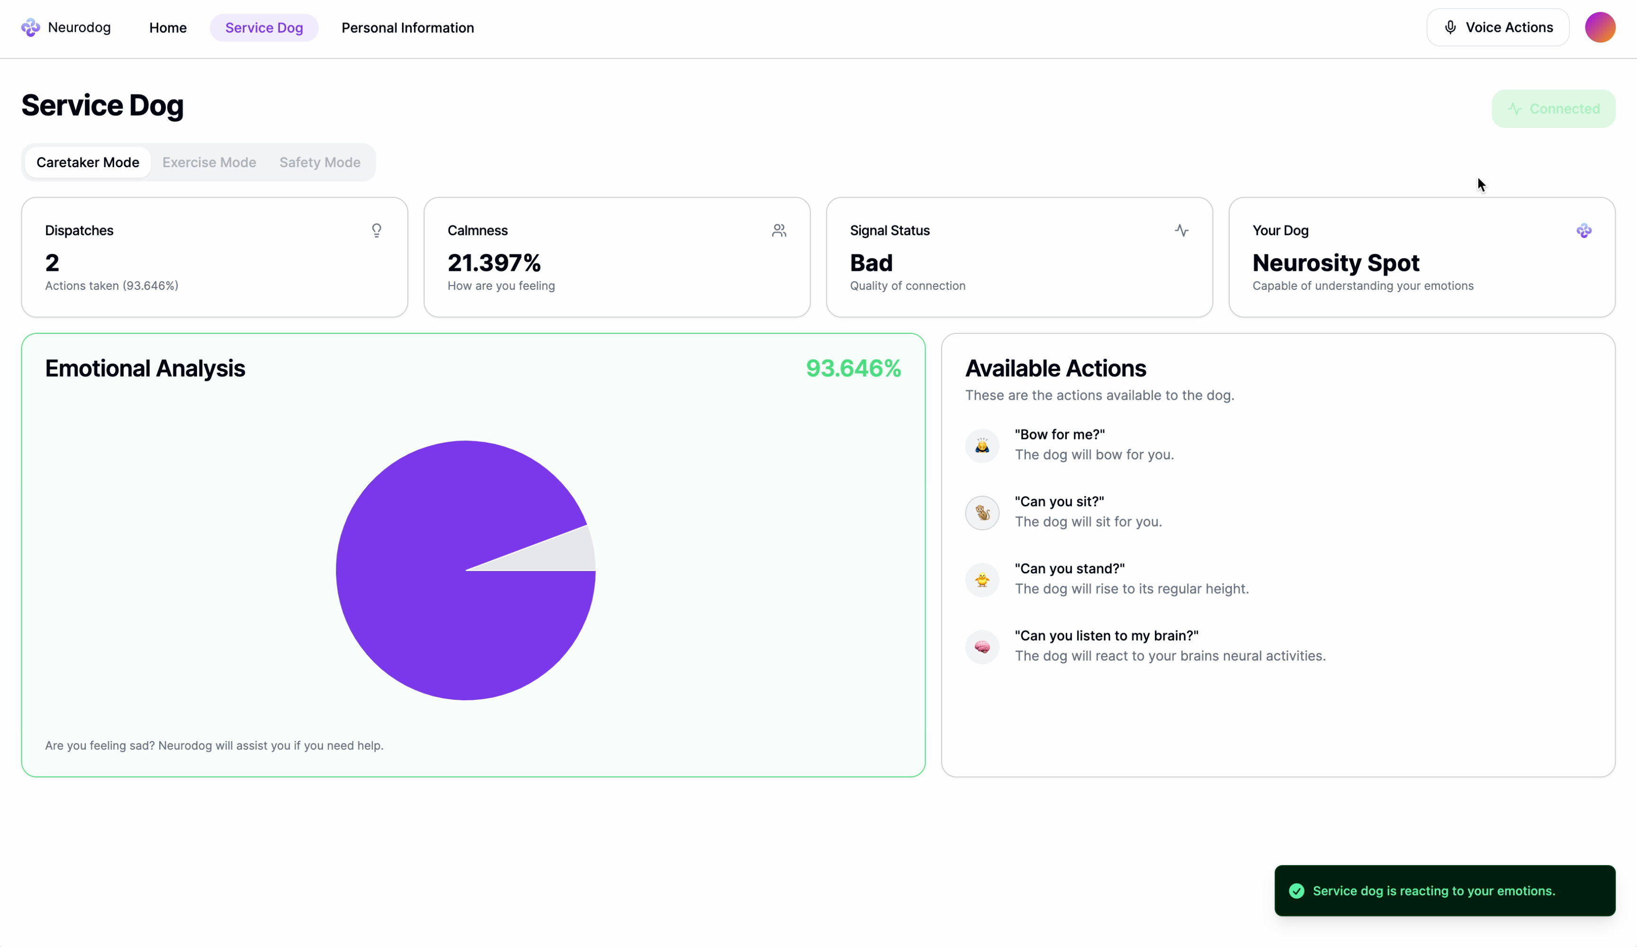Image resolution: width=1637 pixels, height=947 pixels.
Task: Select the Service Dog nav tab
Action: point(264,28)
